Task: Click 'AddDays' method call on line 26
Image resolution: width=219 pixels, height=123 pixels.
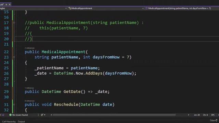Action: [x=94, y=73]
